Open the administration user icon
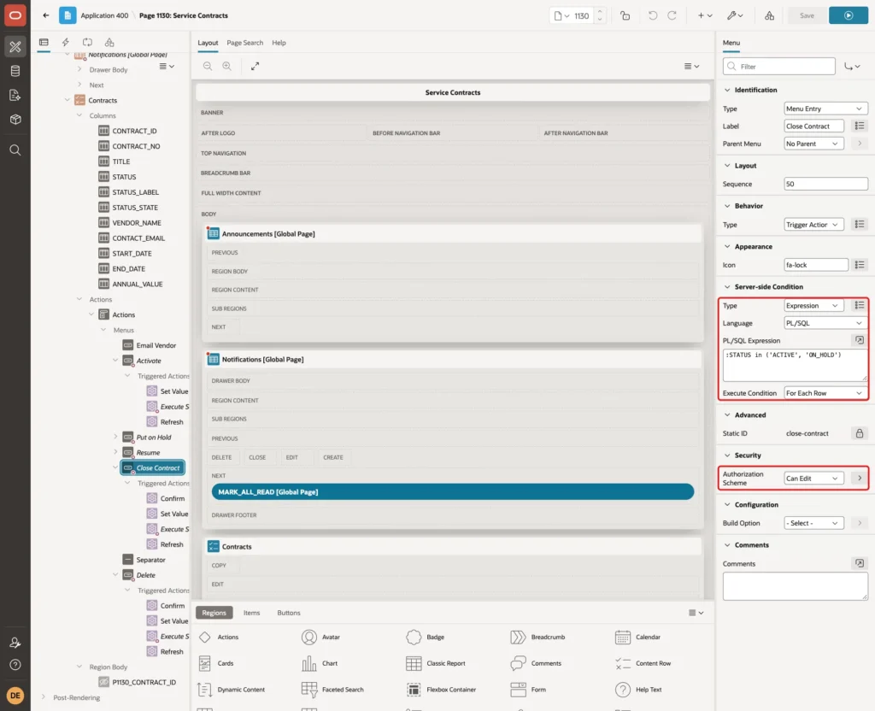 point(15,643)
